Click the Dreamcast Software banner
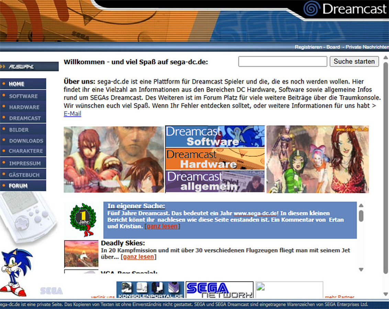Image resolution: width=389 pixels, height=309 pixels. [215, 137]
